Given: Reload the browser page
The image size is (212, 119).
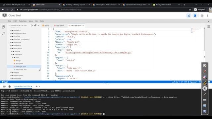Looking at the screenshot, I should point(12,10).
